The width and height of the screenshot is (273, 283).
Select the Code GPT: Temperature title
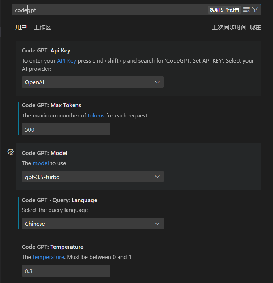coord(52,247)
